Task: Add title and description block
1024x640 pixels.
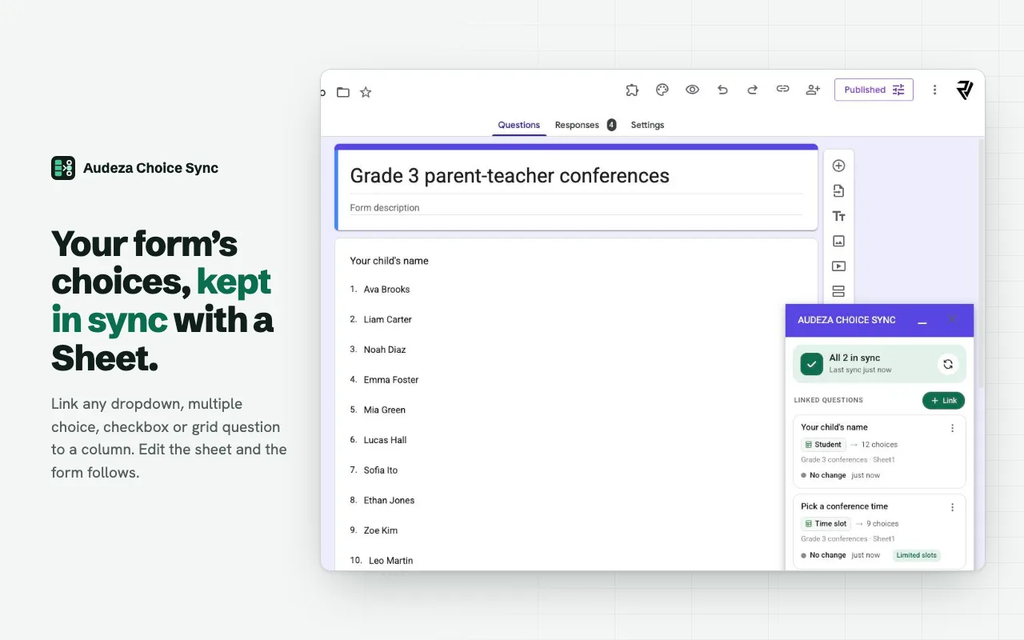Action: tap(838, 216)
